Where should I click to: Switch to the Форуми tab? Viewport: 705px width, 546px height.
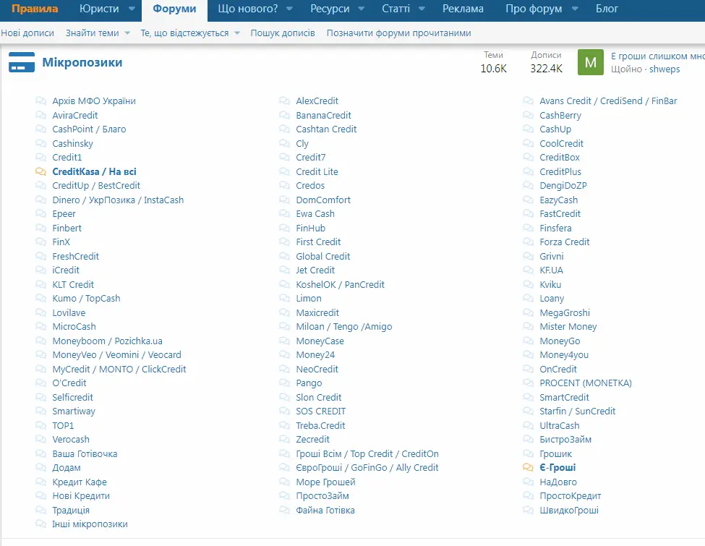tap(174, 9)
